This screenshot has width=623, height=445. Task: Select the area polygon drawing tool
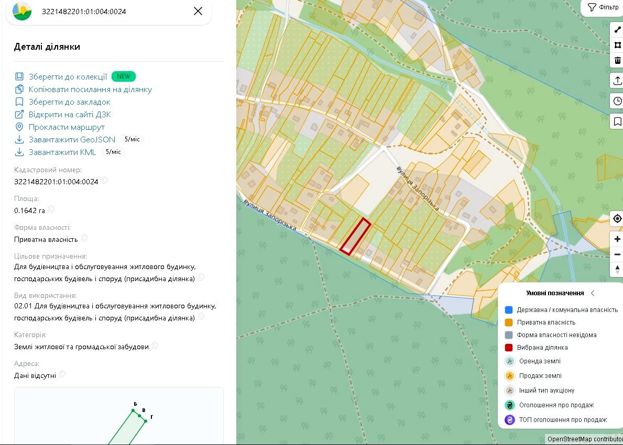pyautogui.click(x=617, y=45)
